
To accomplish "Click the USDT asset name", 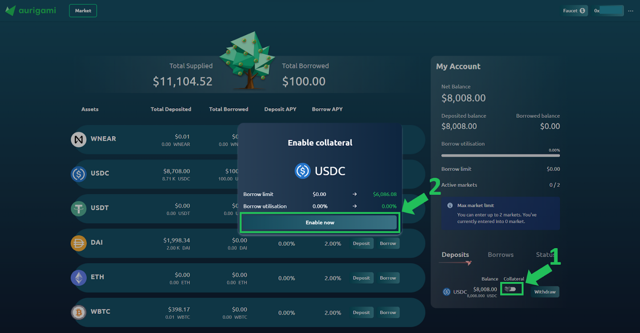I will (x=100, y=208).
